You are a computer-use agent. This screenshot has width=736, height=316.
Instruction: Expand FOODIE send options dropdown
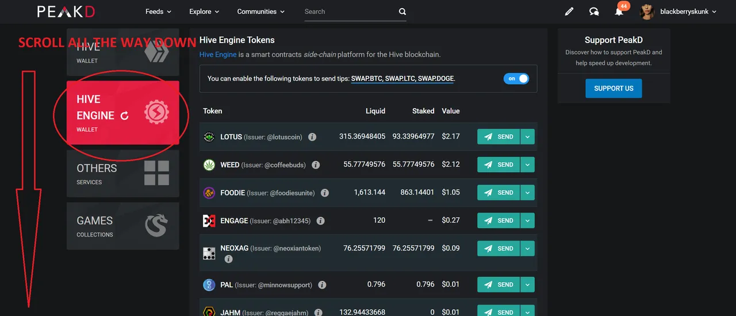click(x=528, y=193)
